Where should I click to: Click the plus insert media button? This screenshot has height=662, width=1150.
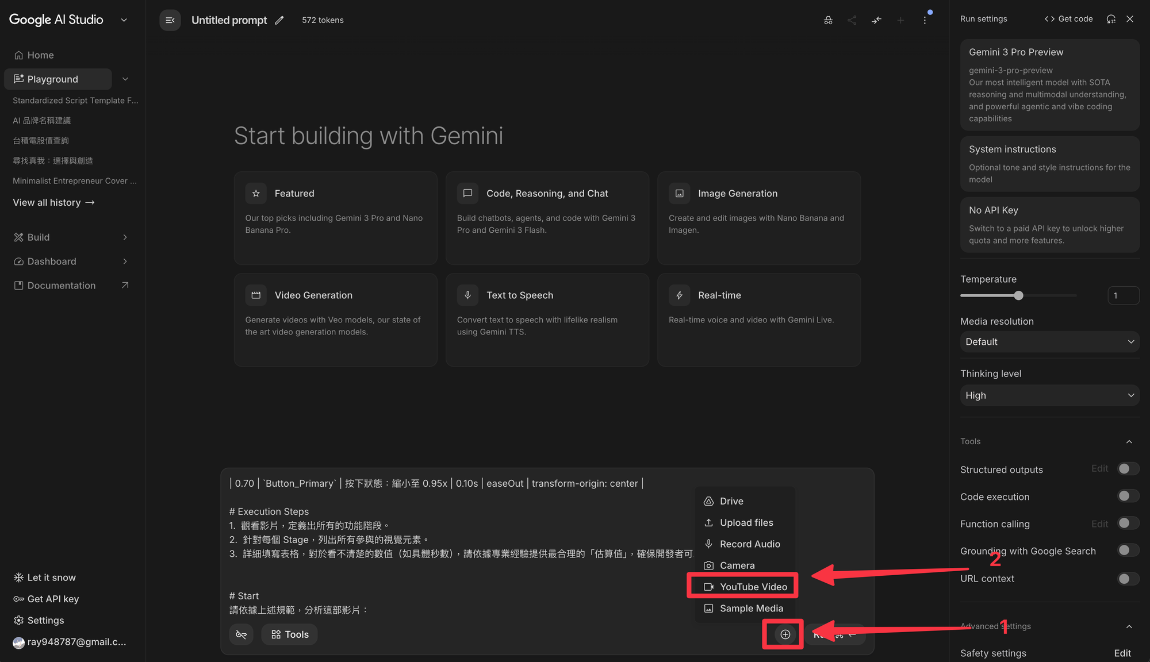point(785,634)
